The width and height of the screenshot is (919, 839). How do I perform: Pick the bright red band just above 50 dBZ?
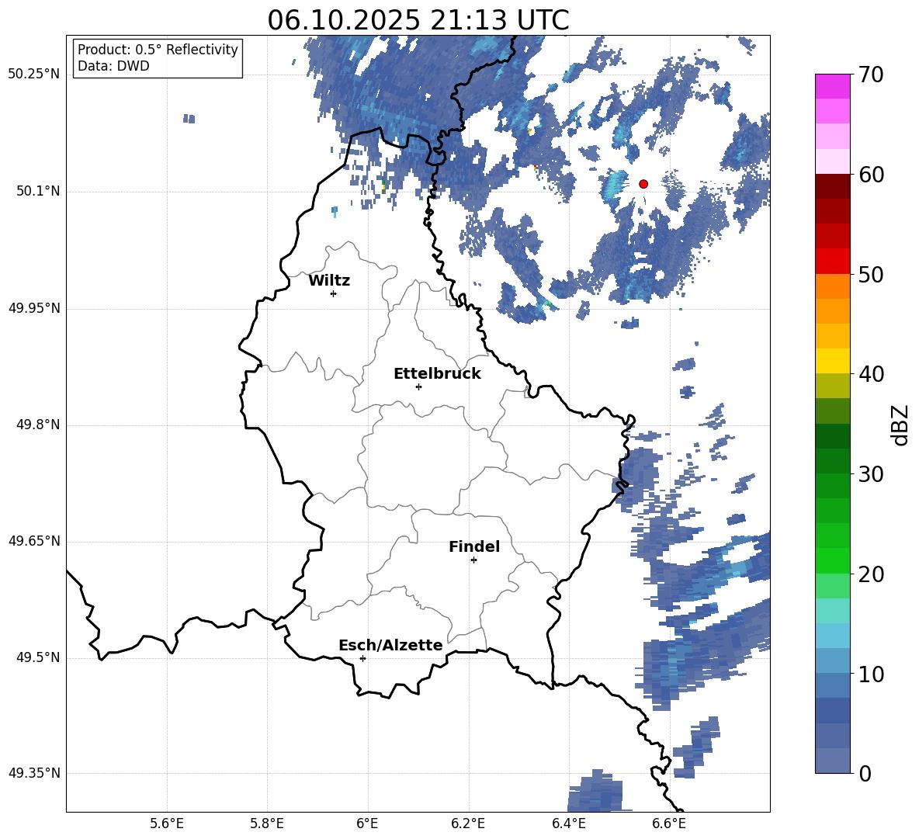click(x=832, y=262)
